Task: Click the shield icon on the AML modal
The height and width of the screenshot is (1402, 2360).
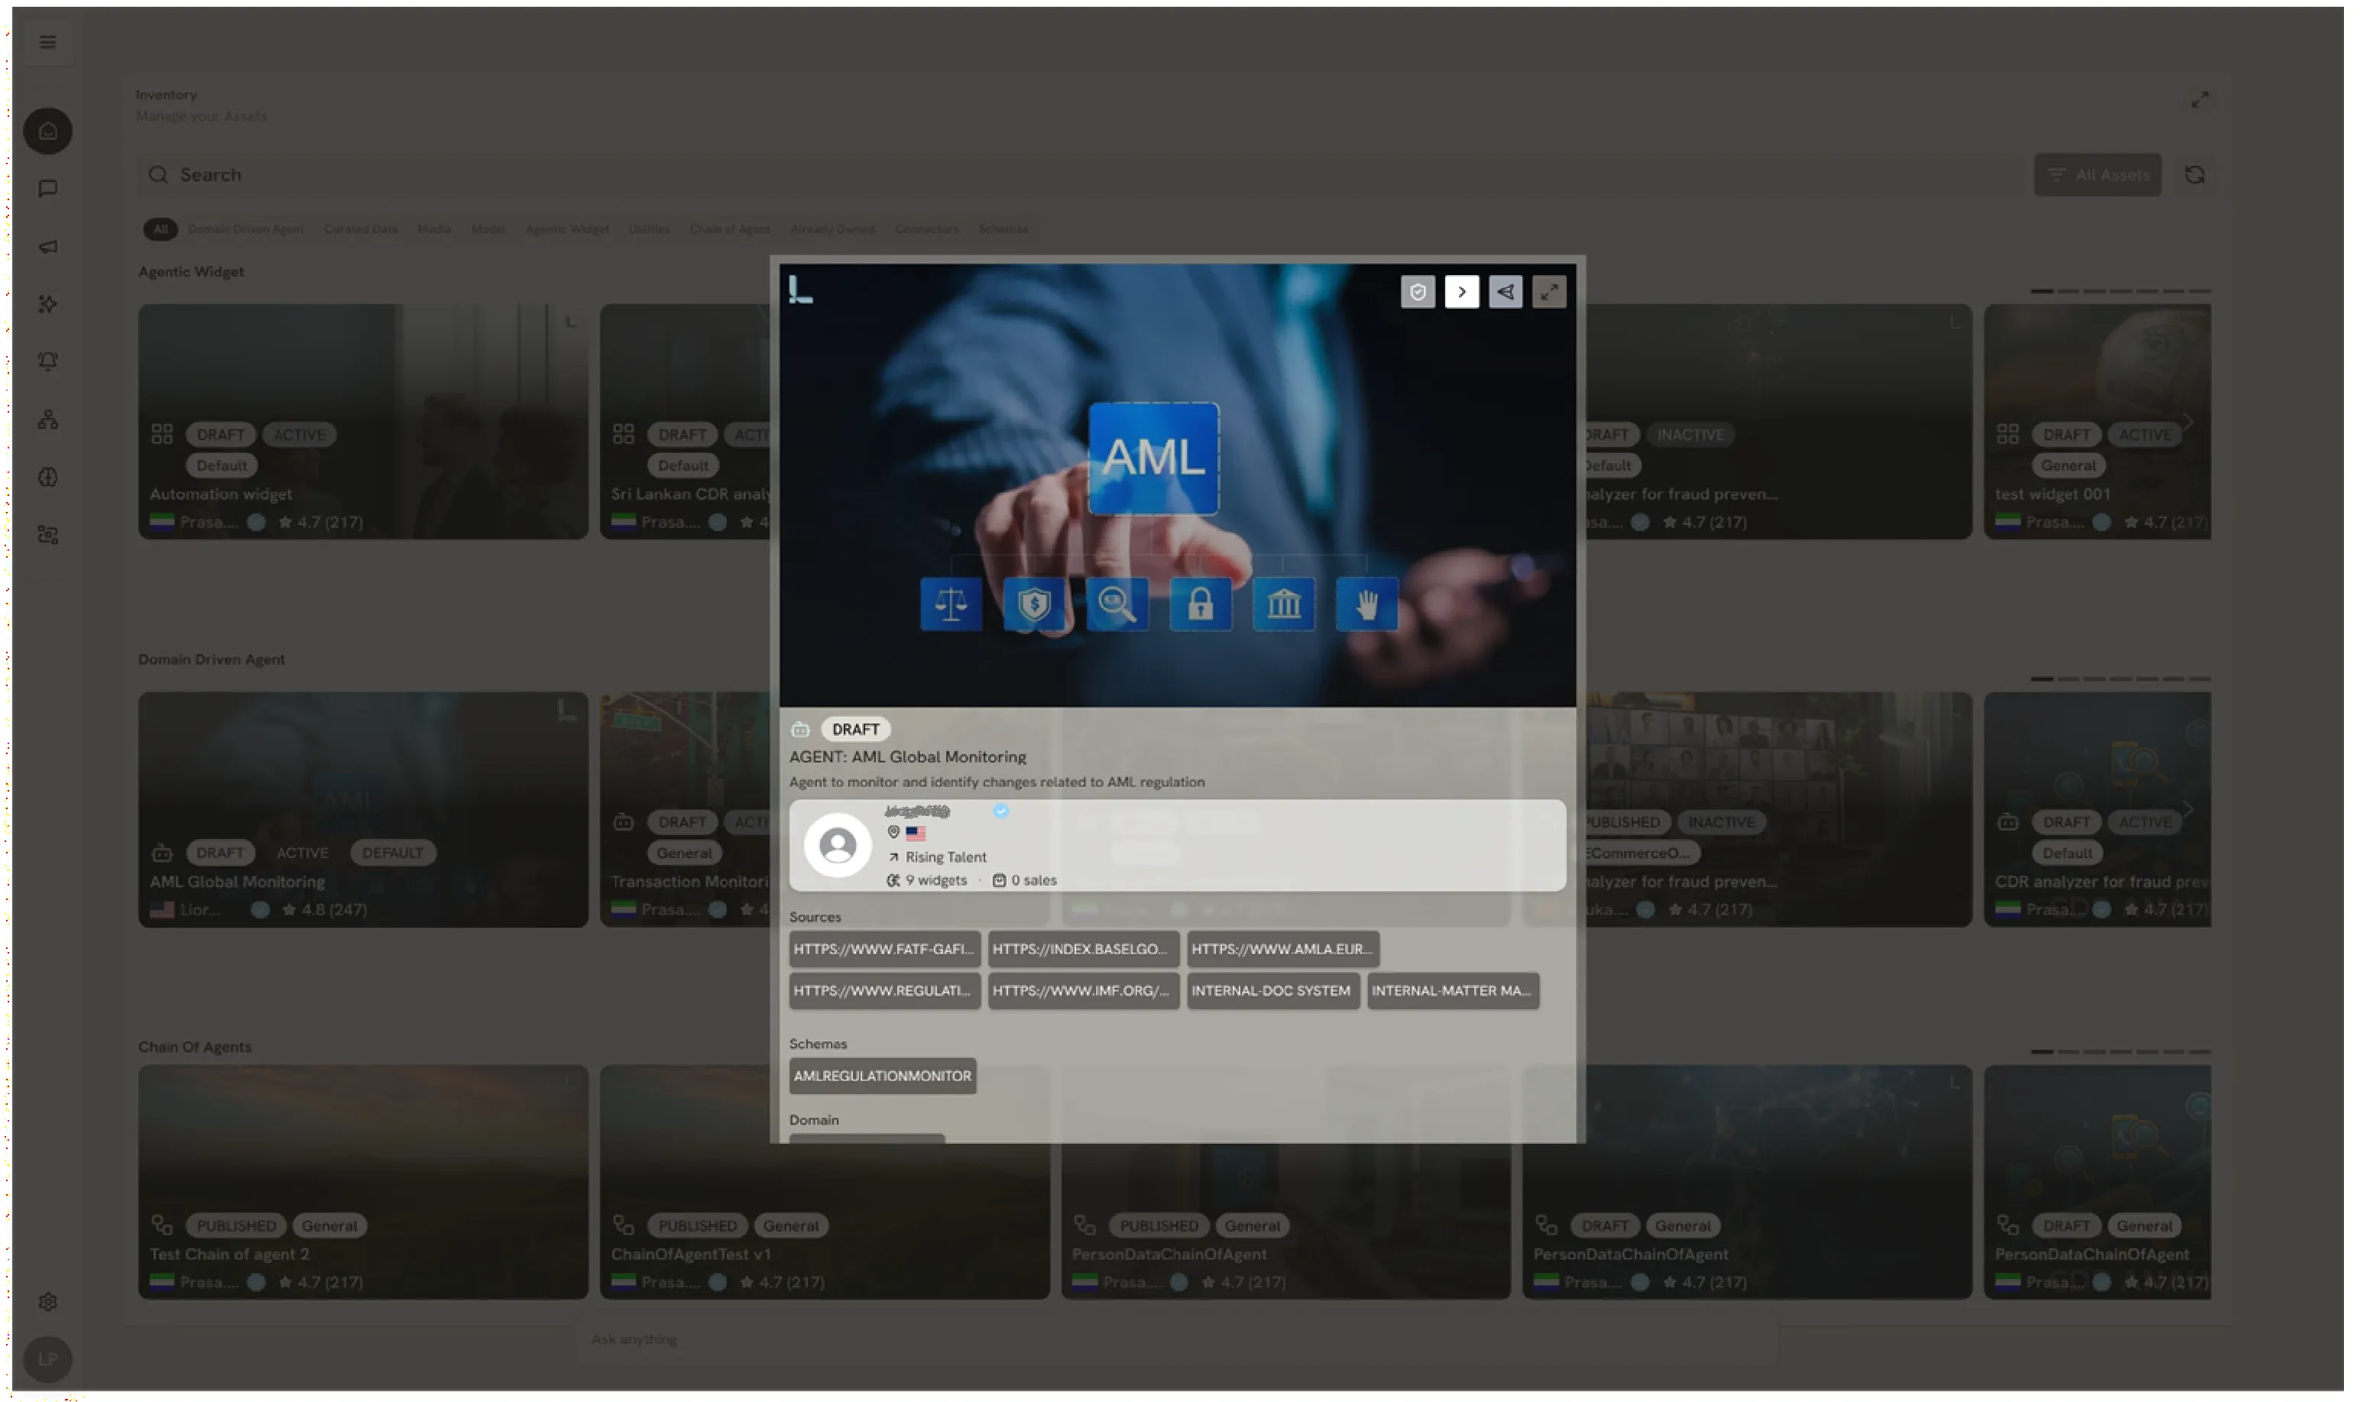Action: pos(1417,292)
